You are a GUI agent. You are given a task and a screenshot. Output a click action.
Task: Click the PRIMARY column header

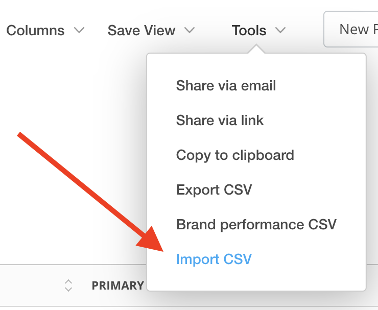click(118, 285)
